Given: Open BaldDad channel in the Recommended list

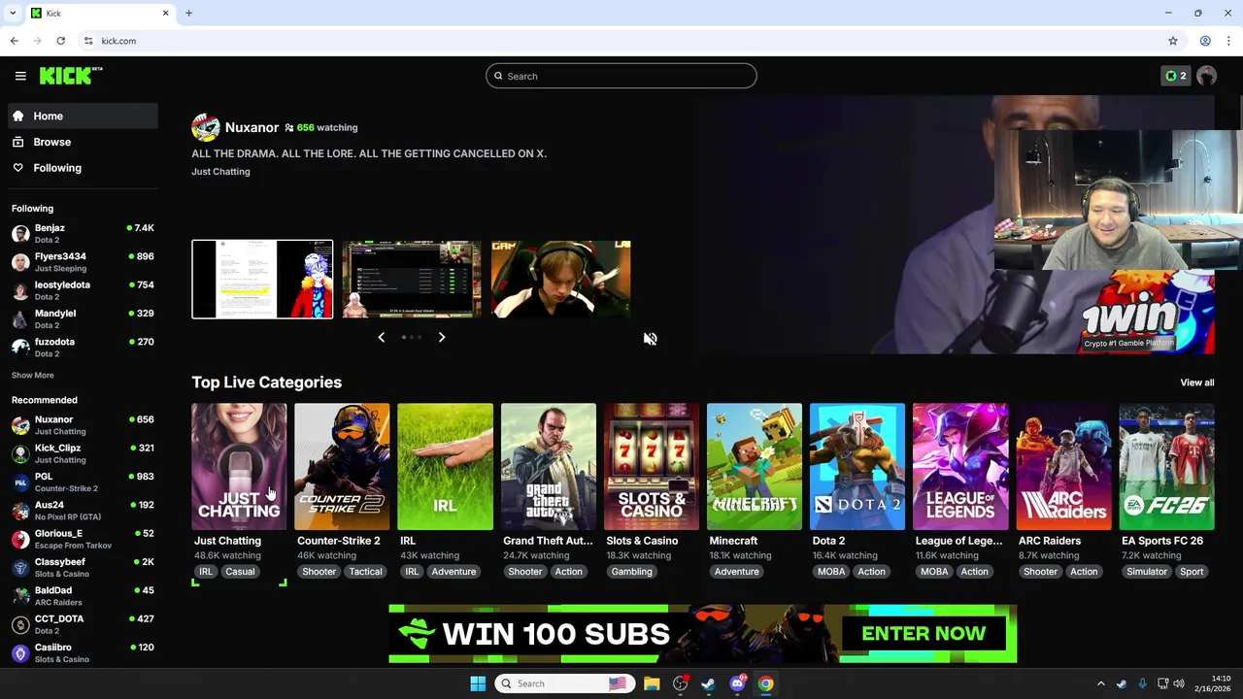Looking at the screenshot, I should coord(83,596).
